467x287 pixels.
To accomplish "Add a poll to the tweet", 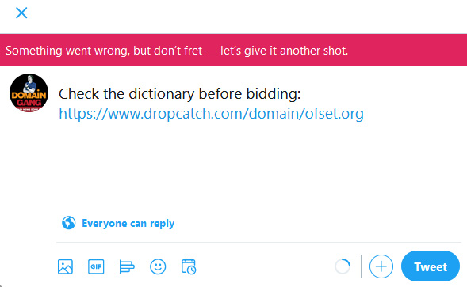I will coord(127,266).
